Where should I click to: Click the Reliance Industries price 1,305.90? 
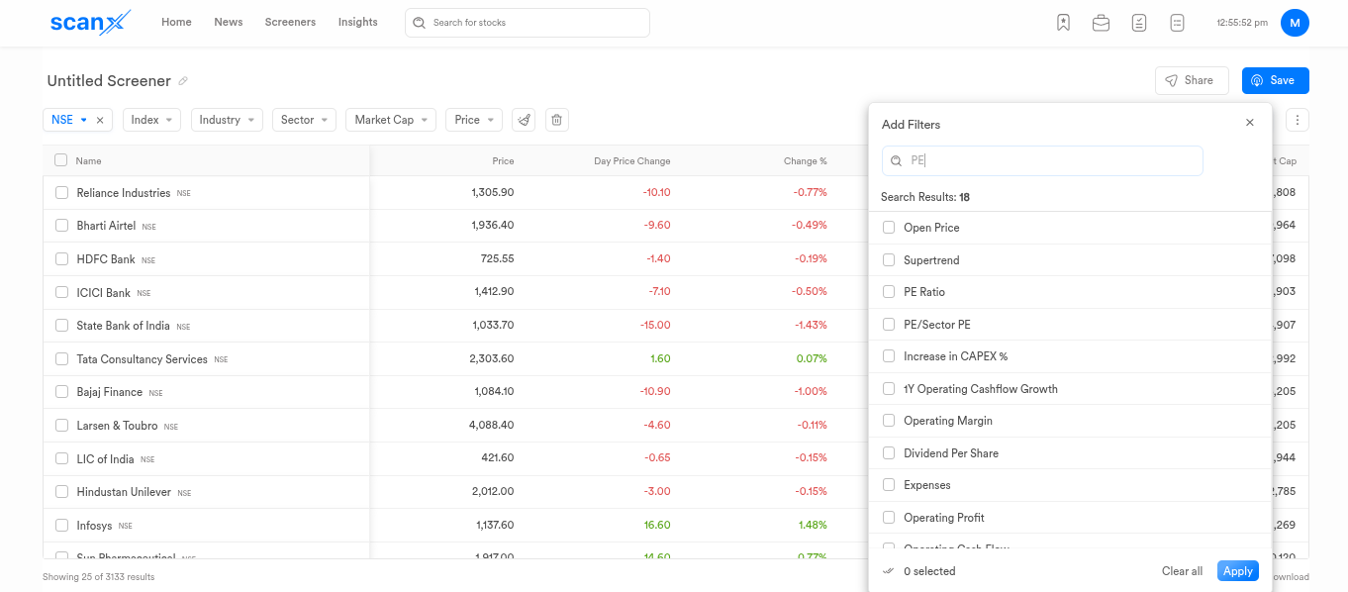pyautogui.click(x=493, y=193)
